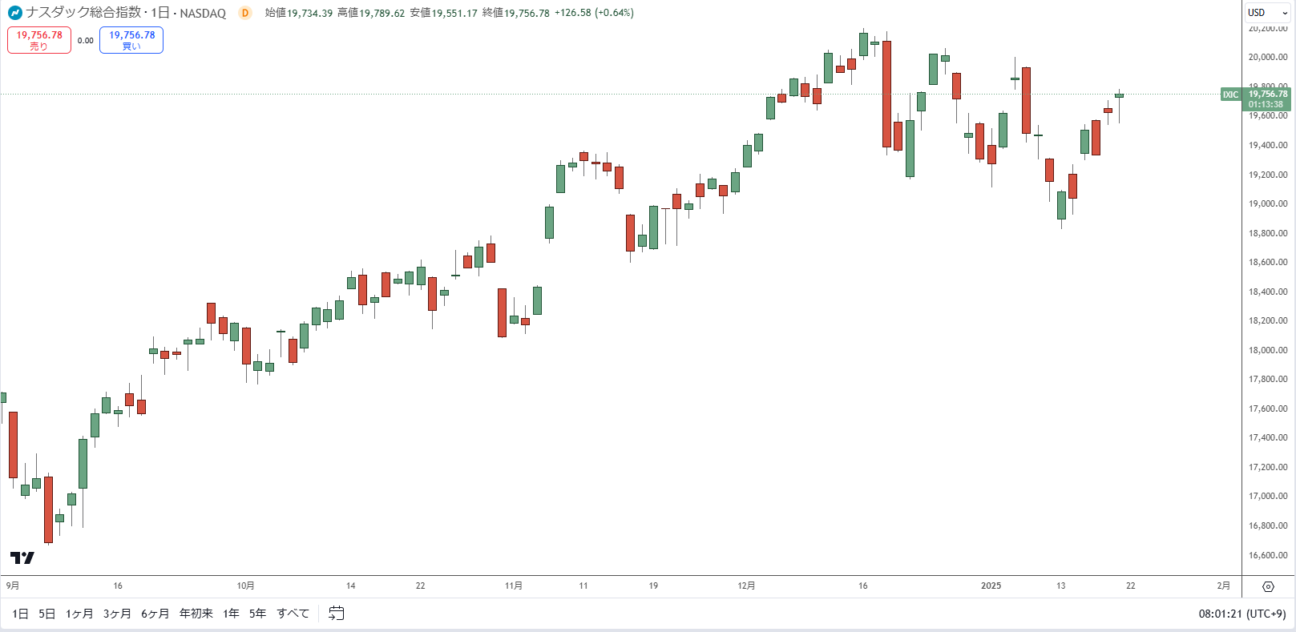Click the orange D data-delay badge icon
Screen dimensions: 1296x632
click(245, 13)
